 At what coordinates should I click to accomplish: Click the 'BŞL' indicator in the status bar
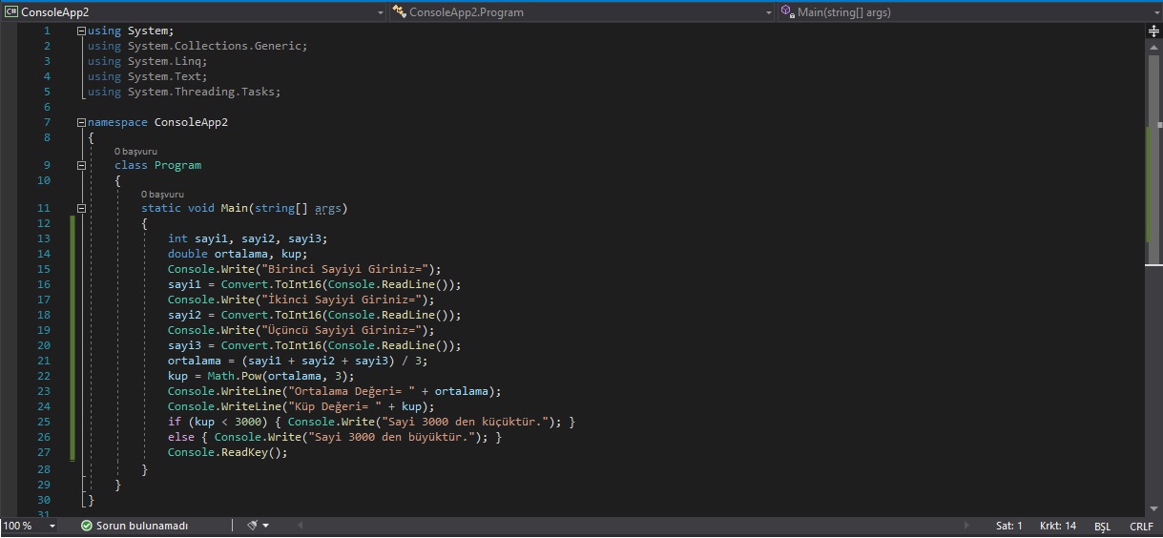(1102, 526)
